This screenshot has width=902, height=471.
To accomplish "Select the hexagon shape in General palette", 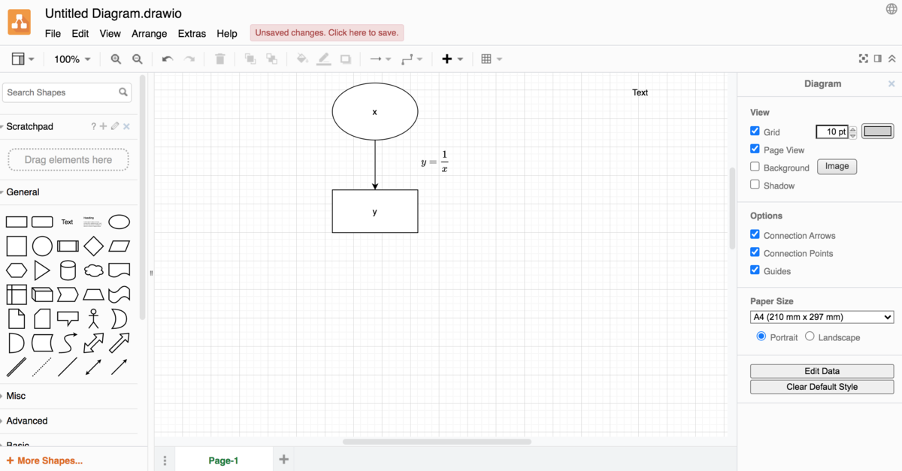I will [17, 270].
